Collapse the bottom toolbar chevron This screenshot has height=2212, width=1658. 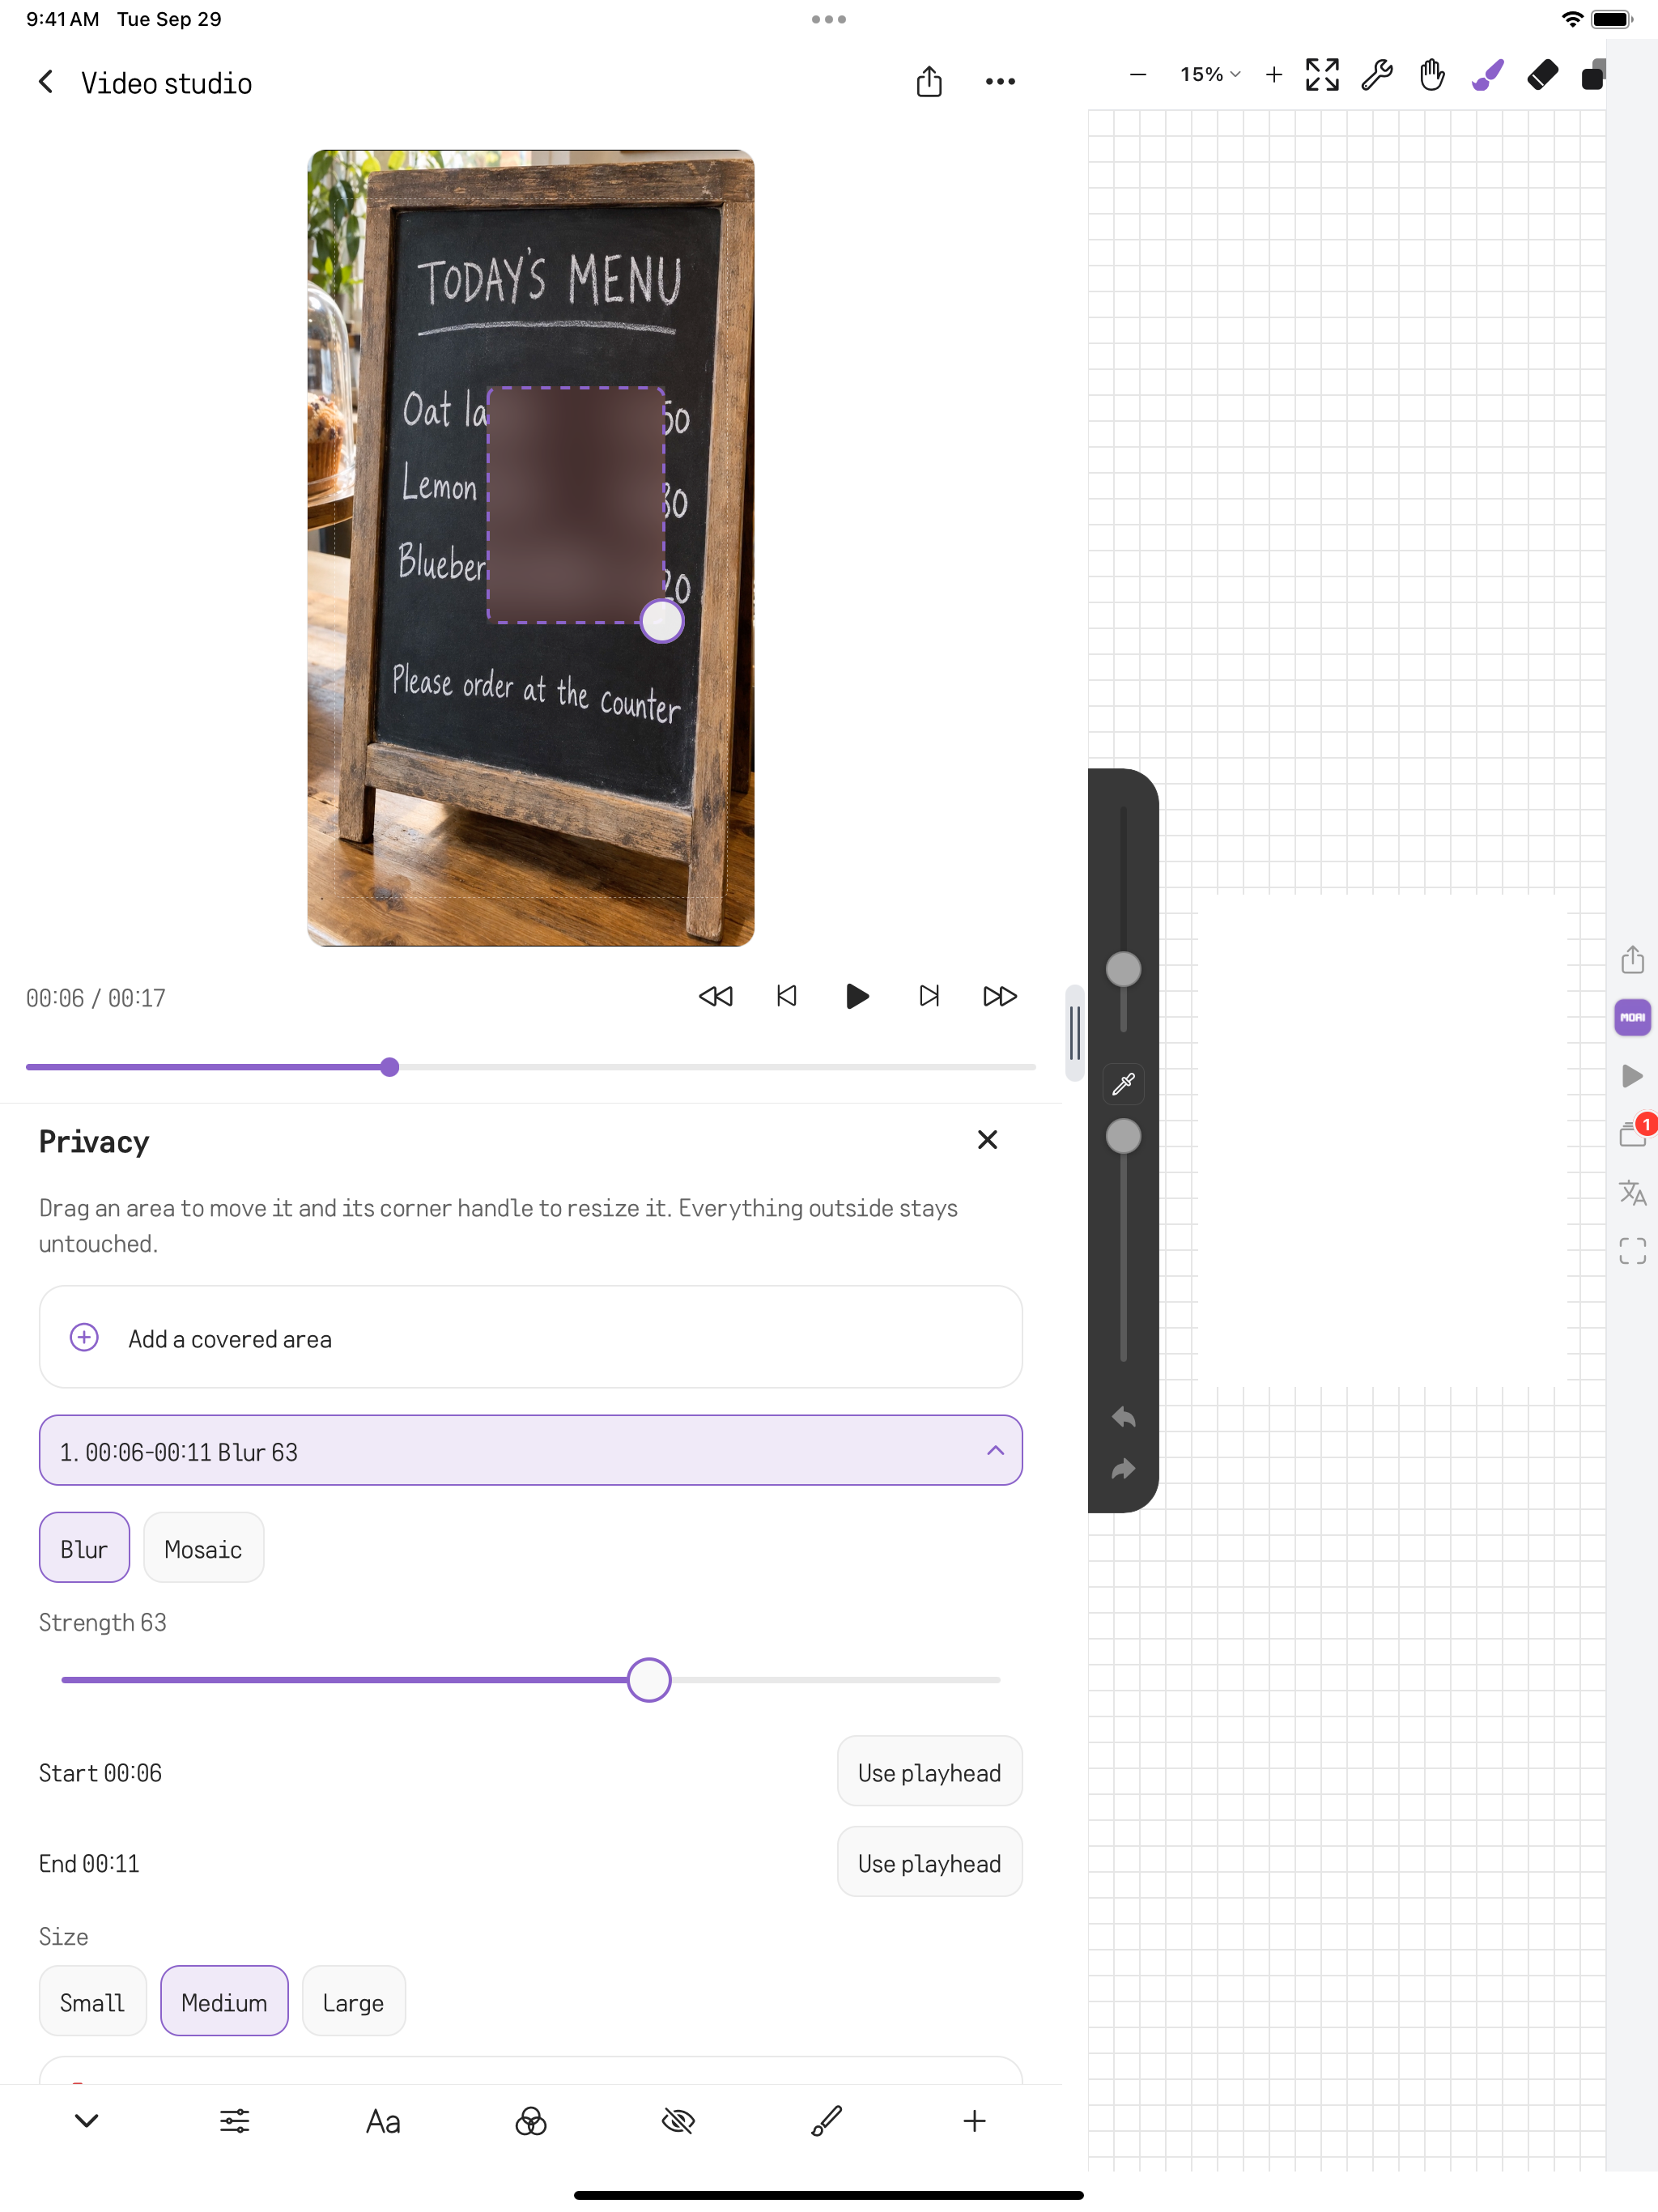[x=87, y=2121]
